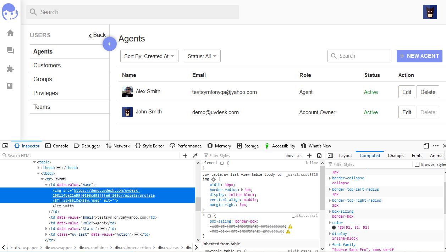This screenshot has height=252, width=446.
Task: Open the Status: All dropdown
Action: (202, 56)
